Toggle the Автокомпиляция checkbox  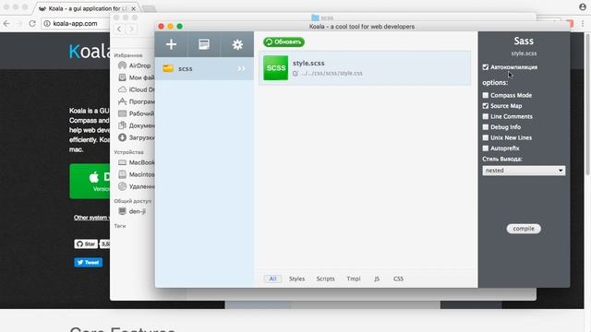point(486,67)
